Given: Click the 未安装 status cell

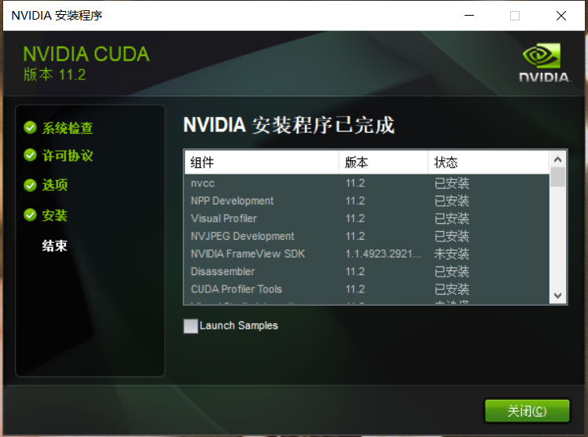Looking at the screenshot, I should pos(451,254).
